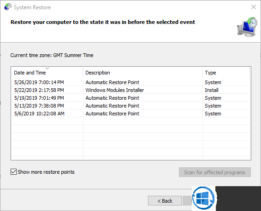Select the Windows Modules Installer restore point
The height and width of the screenshot is (211, 261).
[131, 90]
